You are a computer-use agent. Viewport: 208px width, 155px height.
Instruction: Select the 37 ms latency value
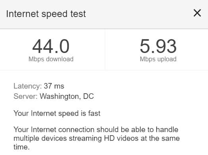[x=54, y=86]
